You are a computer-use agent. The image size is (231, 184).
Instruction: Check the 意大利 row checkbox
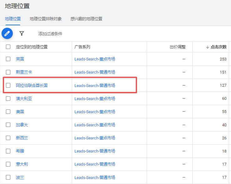(x=8, y=164)
